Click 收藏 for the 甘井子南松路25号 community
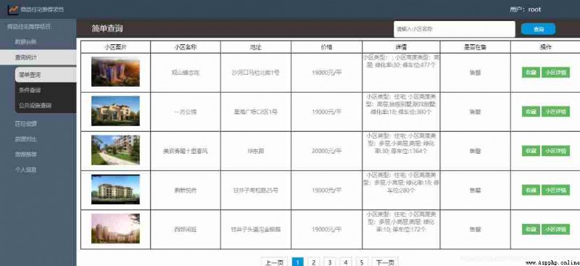Screen dimensions: 580x266 click(531, 190)
